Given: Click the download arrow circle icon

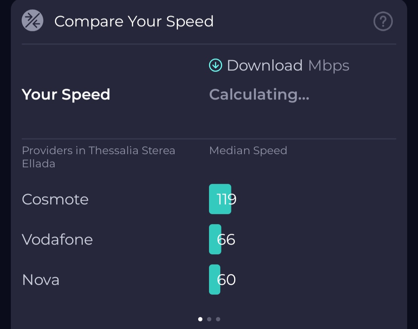Looking at the screenshot, I should coord(216,65).
